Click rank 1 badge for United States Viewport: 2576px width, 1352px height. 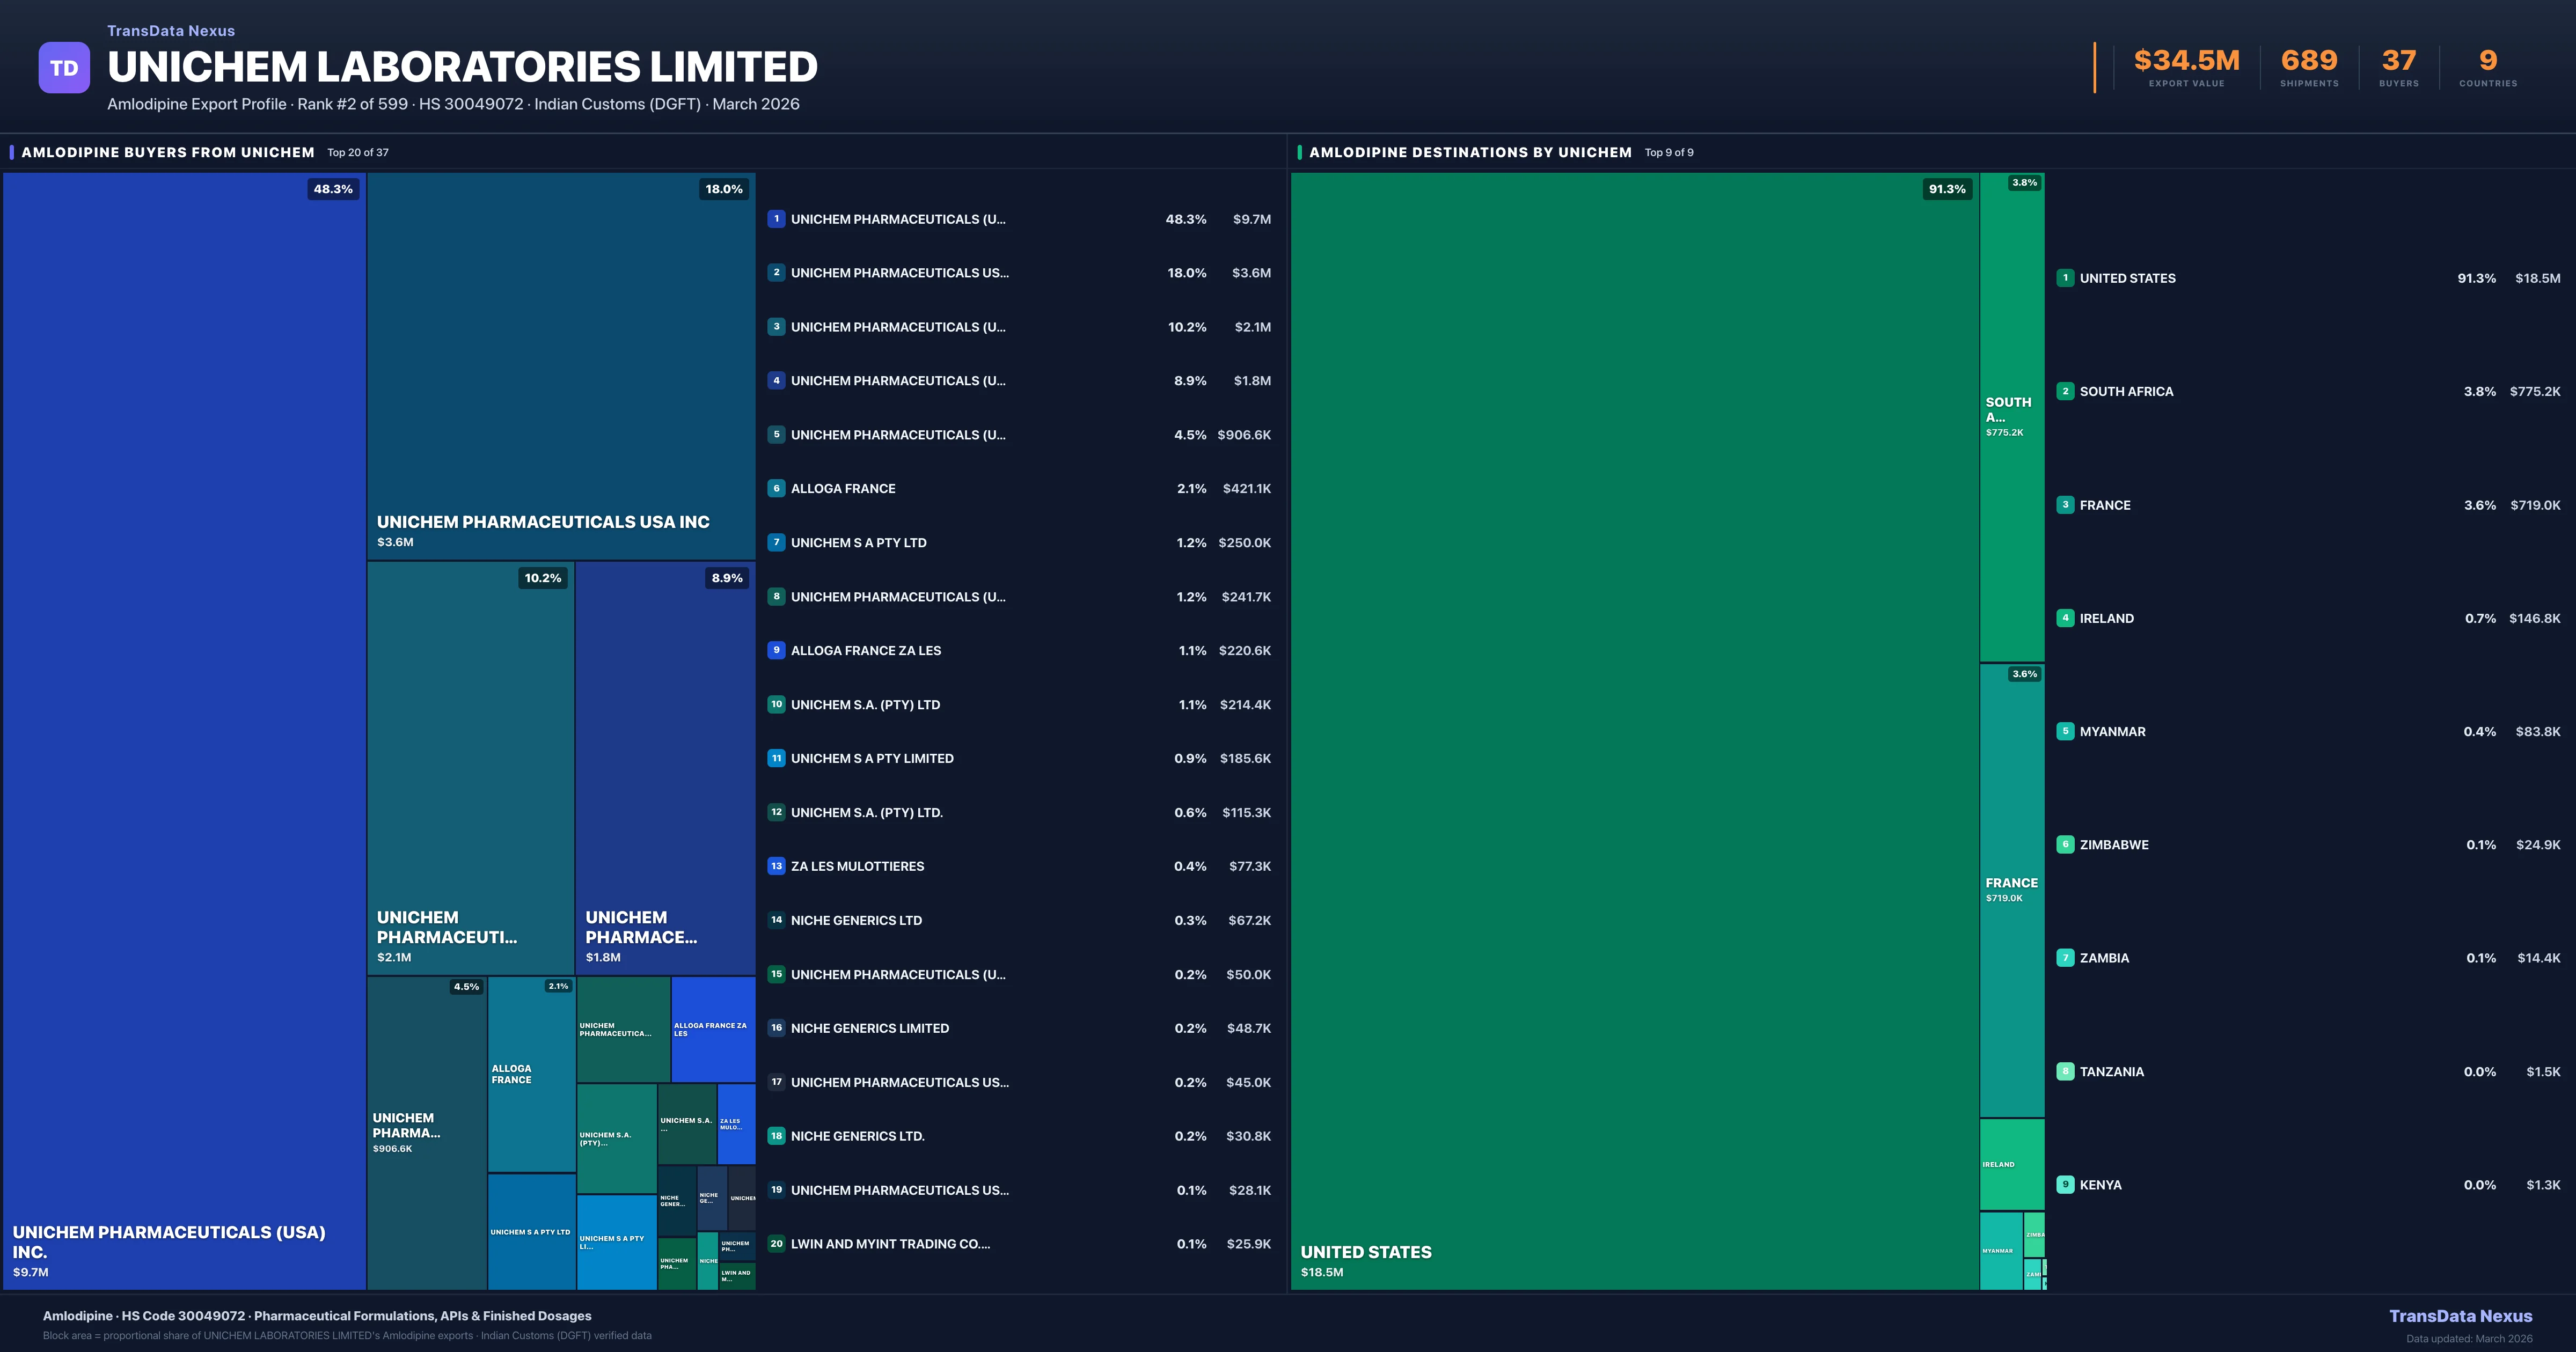point(2065,278)
